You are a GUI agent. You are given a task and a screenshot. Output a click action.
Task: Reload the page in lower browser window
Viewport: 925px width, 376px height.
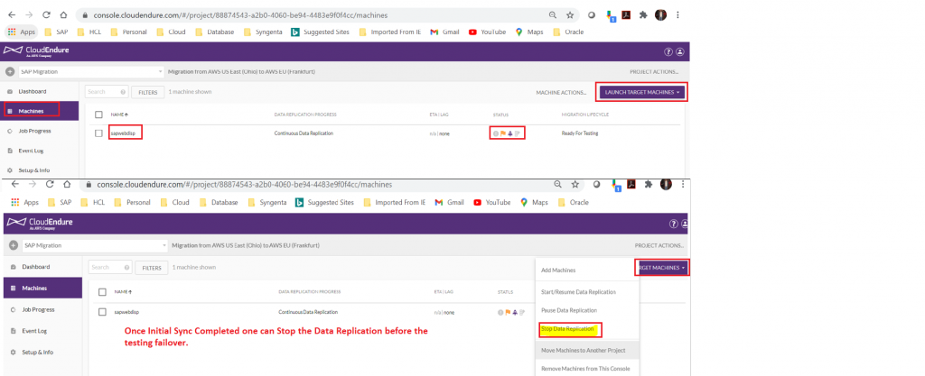tap(50, 184)
